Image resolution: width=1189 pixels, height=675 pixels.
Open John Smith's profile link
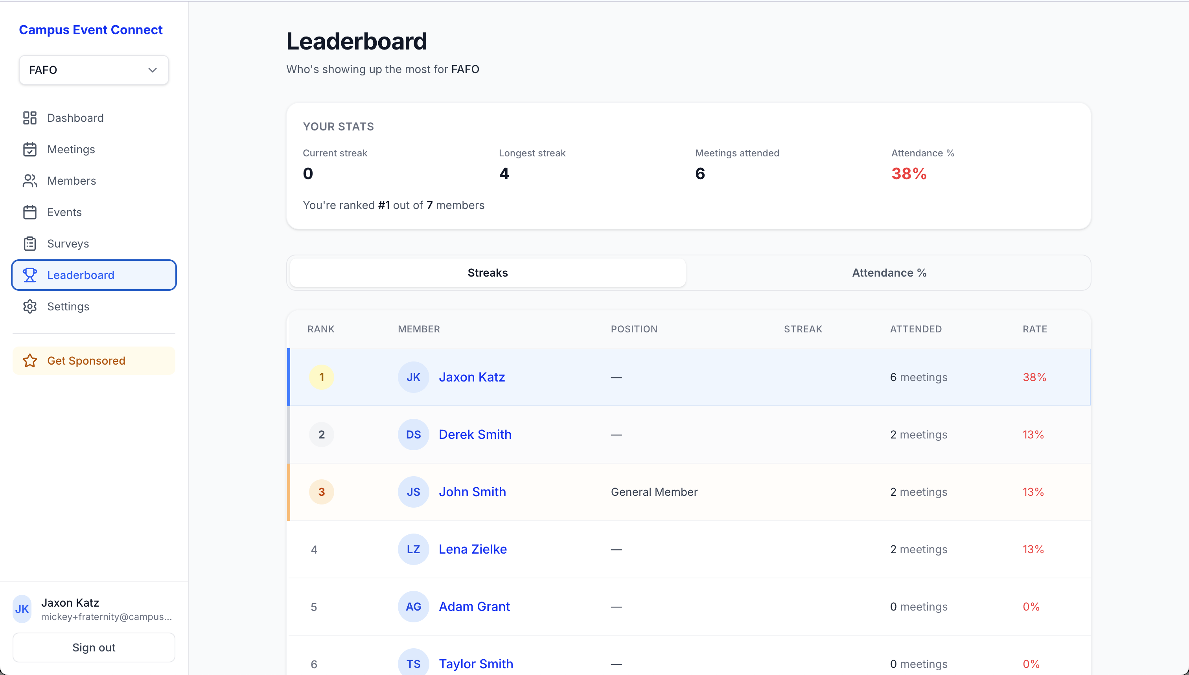click(472, 492)
